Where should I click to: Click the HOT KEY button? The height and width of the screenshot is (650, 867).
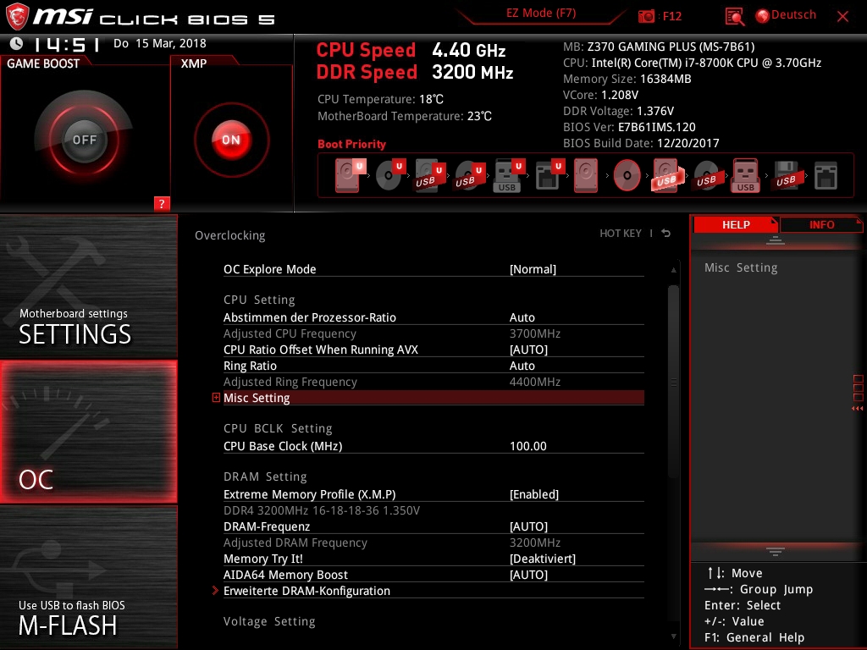coord(621,234)
